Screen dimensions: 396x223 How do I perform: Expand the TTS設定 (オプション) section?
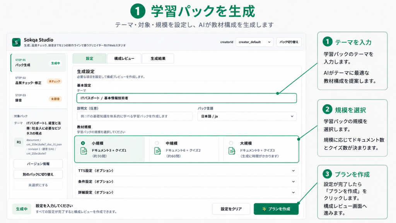tap(187, 171)
